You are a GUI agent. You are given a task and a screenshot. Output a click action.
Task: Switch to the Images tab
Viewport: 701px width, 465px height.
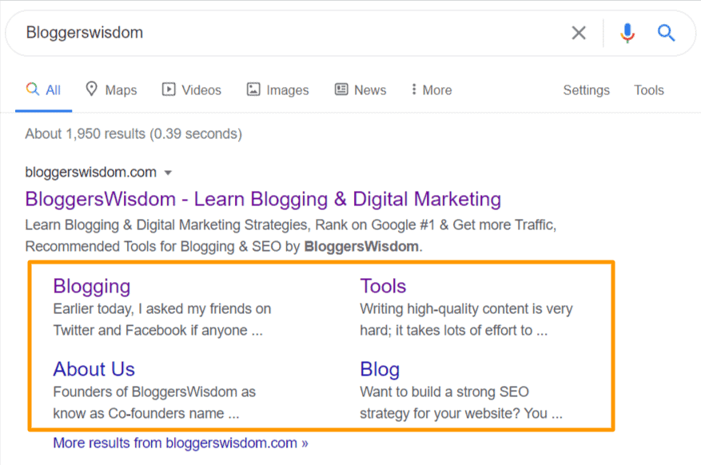(x=277, y=89)
